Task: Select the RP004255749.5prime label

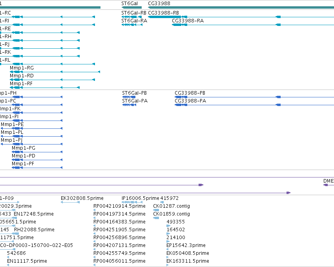Action: tap(119, 253)
